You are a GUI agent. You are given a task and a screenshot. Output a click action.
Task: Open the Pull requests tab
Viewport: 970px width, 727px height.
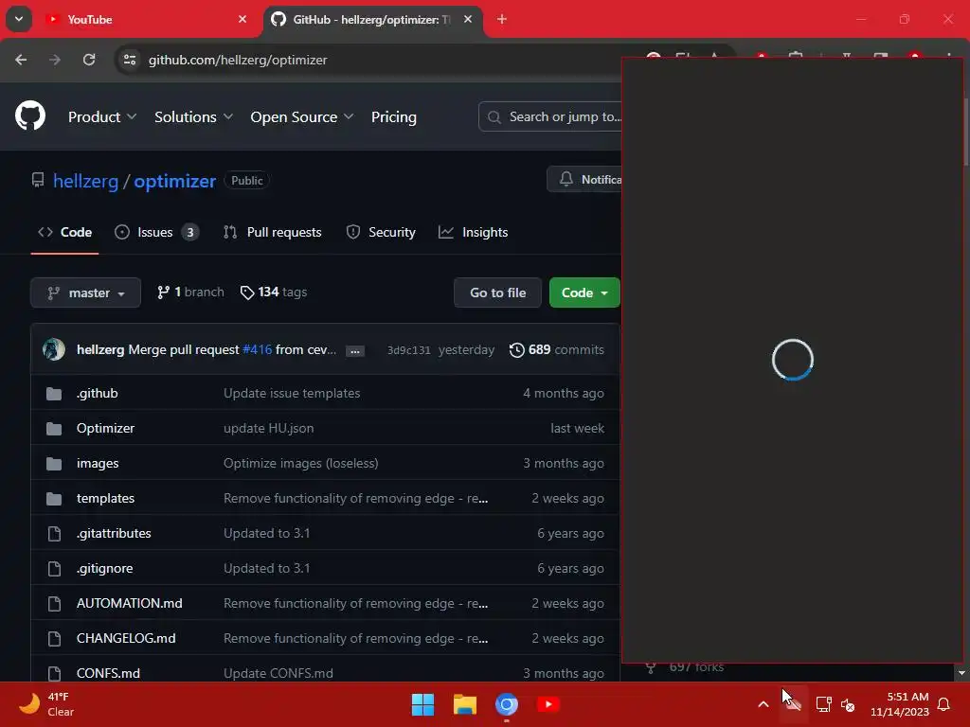coord(272,233)
